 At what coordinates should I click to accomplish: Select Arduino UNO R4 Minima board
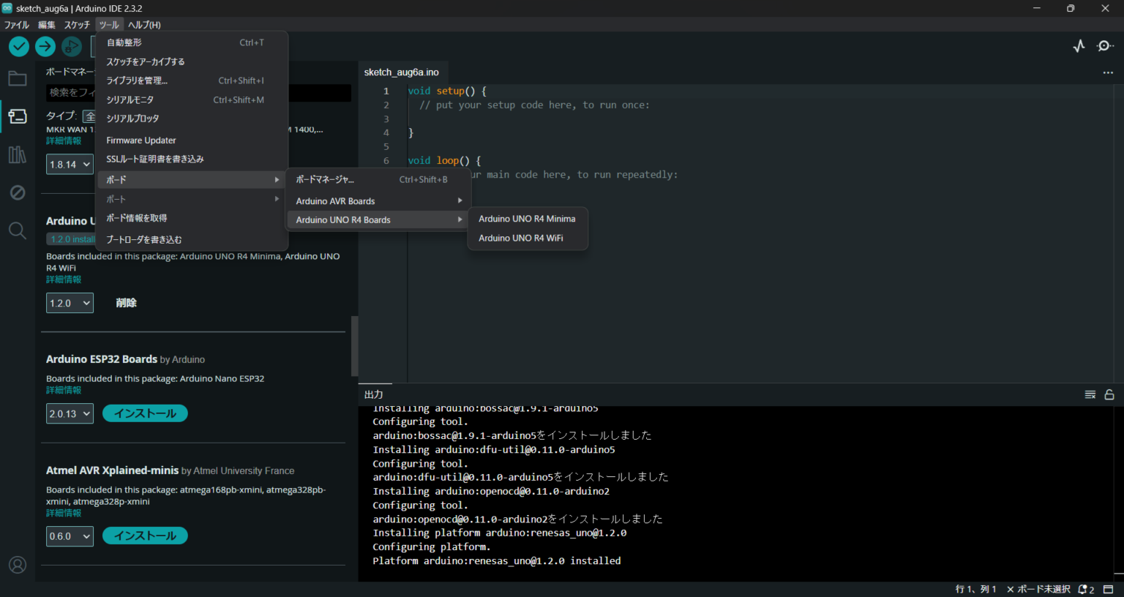526,219
